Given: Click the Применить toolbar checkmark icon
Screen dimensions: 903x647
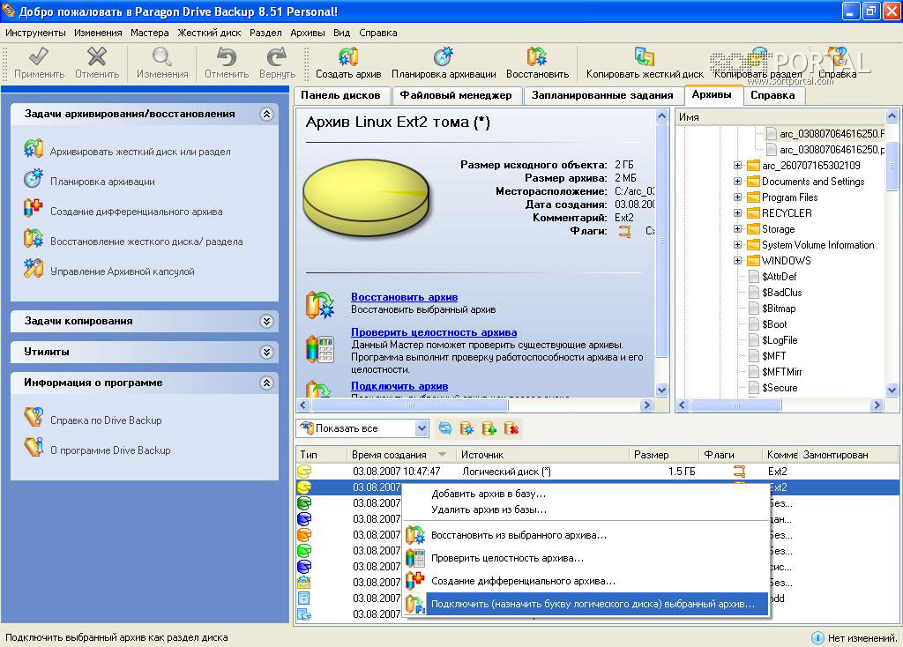Looking at the screenshot, I should click(39, 56).
